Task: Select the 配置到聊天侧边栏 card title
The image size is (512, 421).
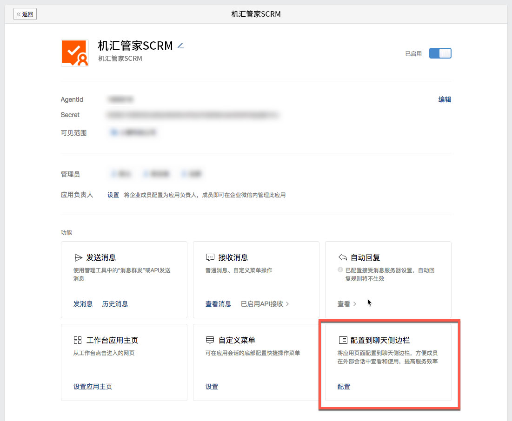Action: coord(380,340)
